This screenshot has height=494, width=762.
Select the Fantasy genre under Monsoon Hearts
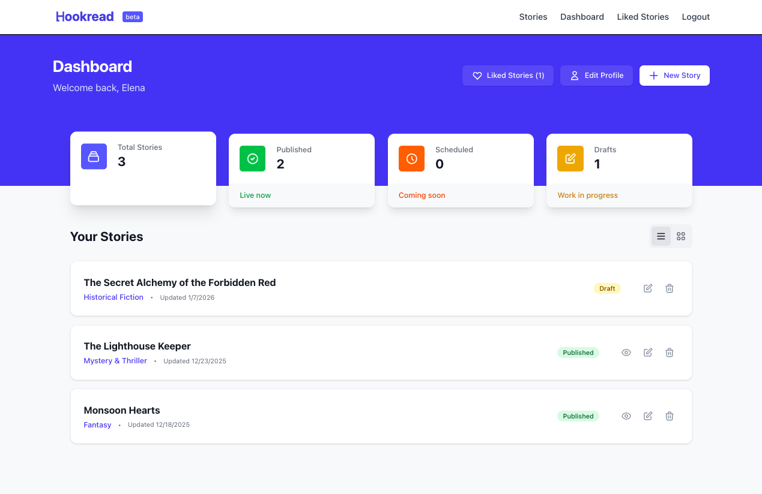[97, 424]
